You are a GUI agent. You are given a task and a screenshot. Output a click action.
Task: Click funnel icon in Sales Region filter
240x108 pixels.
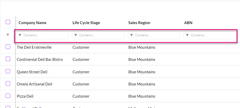(x=131, y=35)
